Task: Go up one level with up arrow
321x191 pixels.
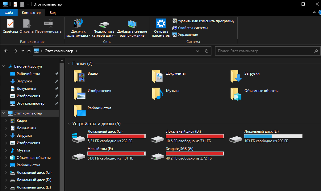Action: coord(29,51)
